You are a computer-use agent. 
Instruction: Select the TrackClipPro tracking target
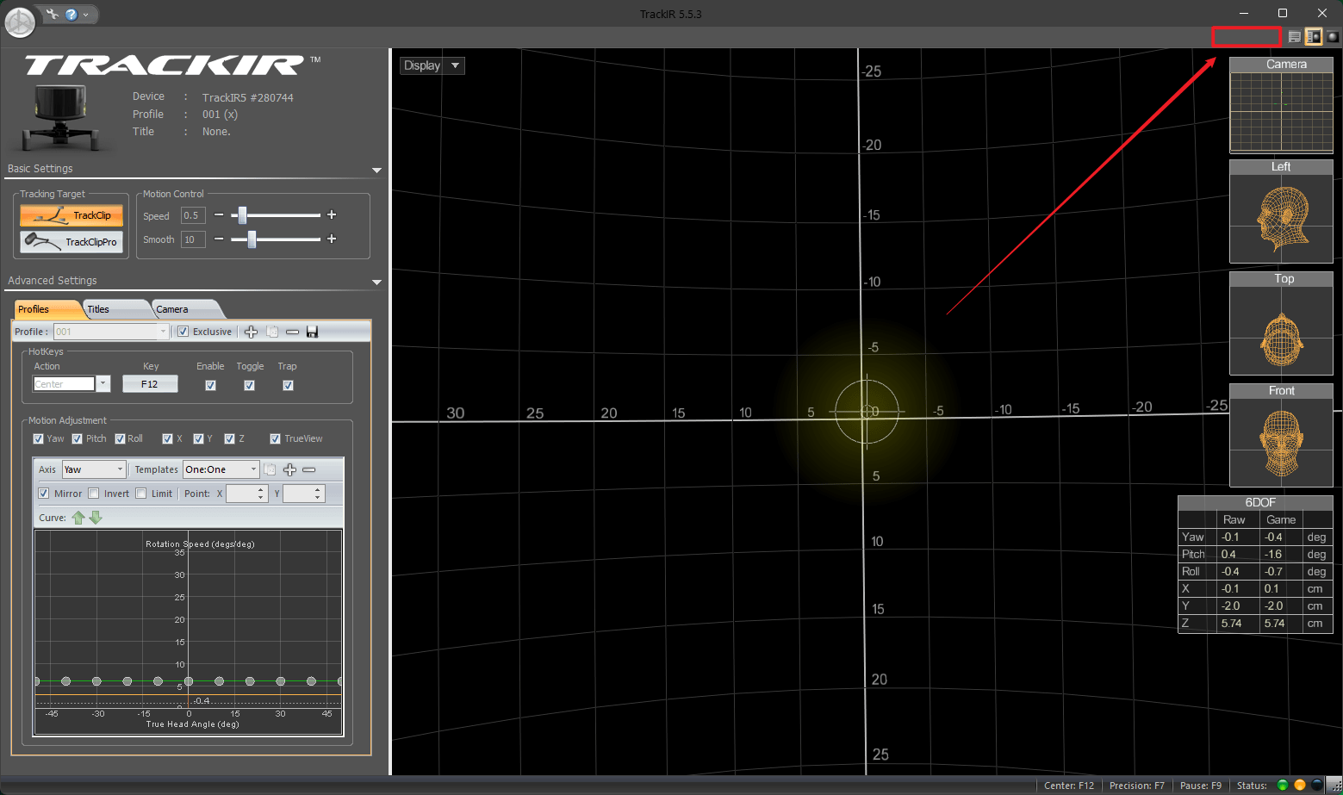pos(72,242)
